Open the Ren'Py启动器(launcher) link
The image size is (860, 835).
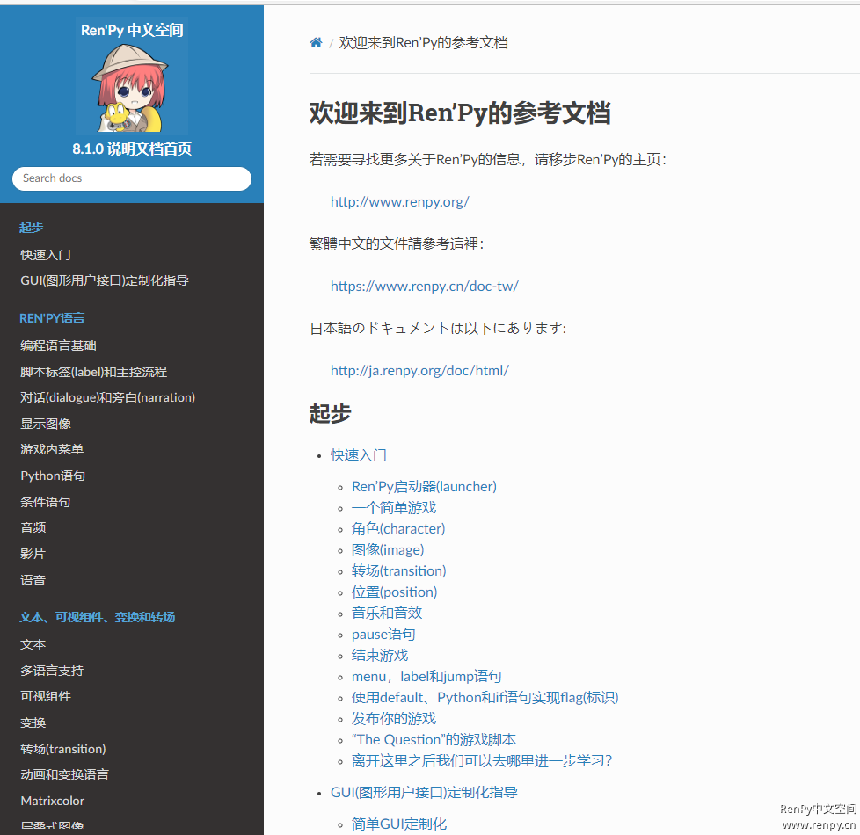[x=424, y=487]
